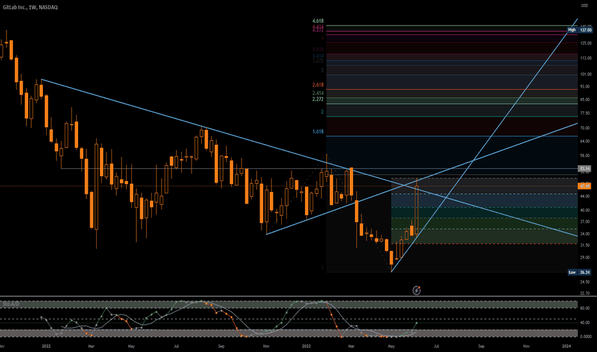Click the 101.00 price axis value
This screenshot has height=352, width=597.
(585, 74)
